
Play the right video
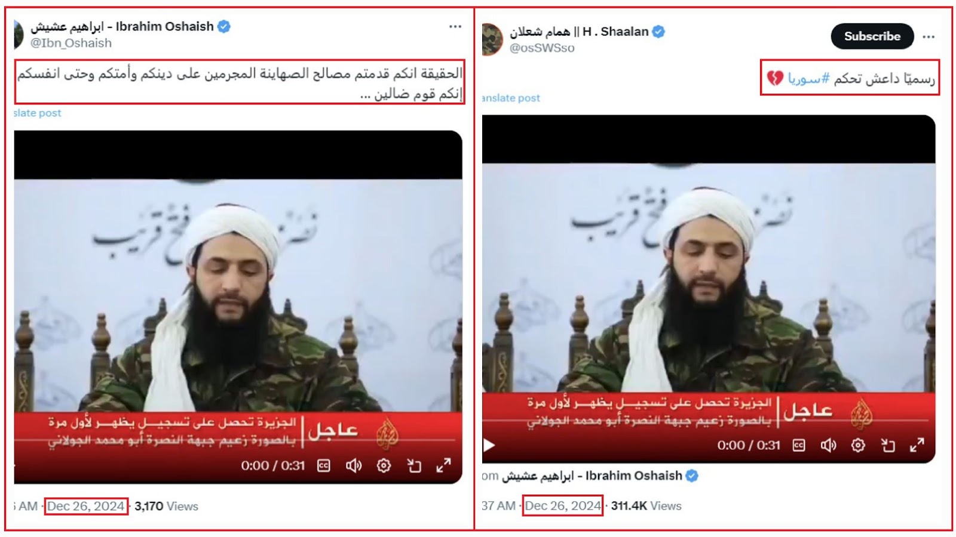[x=489, y=445]
